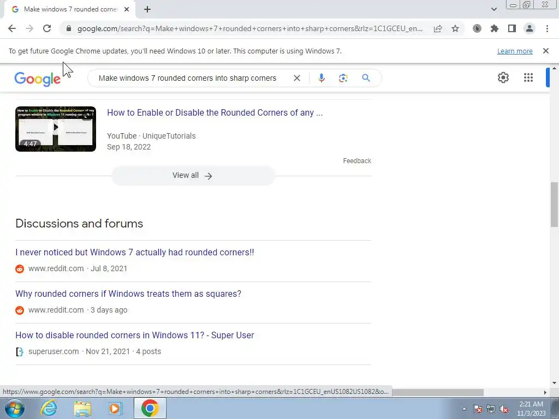Click the superuser.com site favicon
The image size is (559, 419).
(20, 352)
